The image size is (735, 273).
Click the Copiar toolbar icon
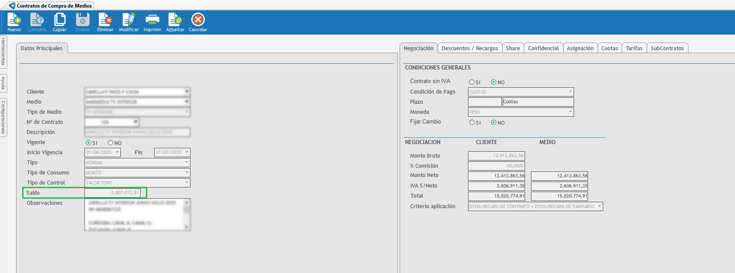click(x=60, y=22)
